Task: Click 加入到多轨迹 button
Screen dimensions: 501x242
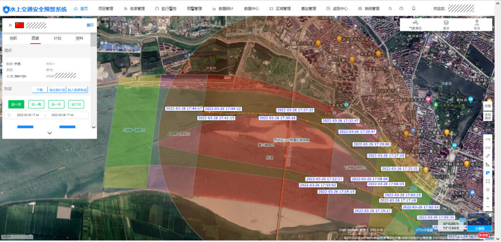Action: click(x=77, y=90)
